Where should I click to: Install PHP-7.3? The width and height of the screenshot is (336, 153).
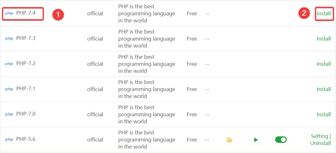[324, 39]
